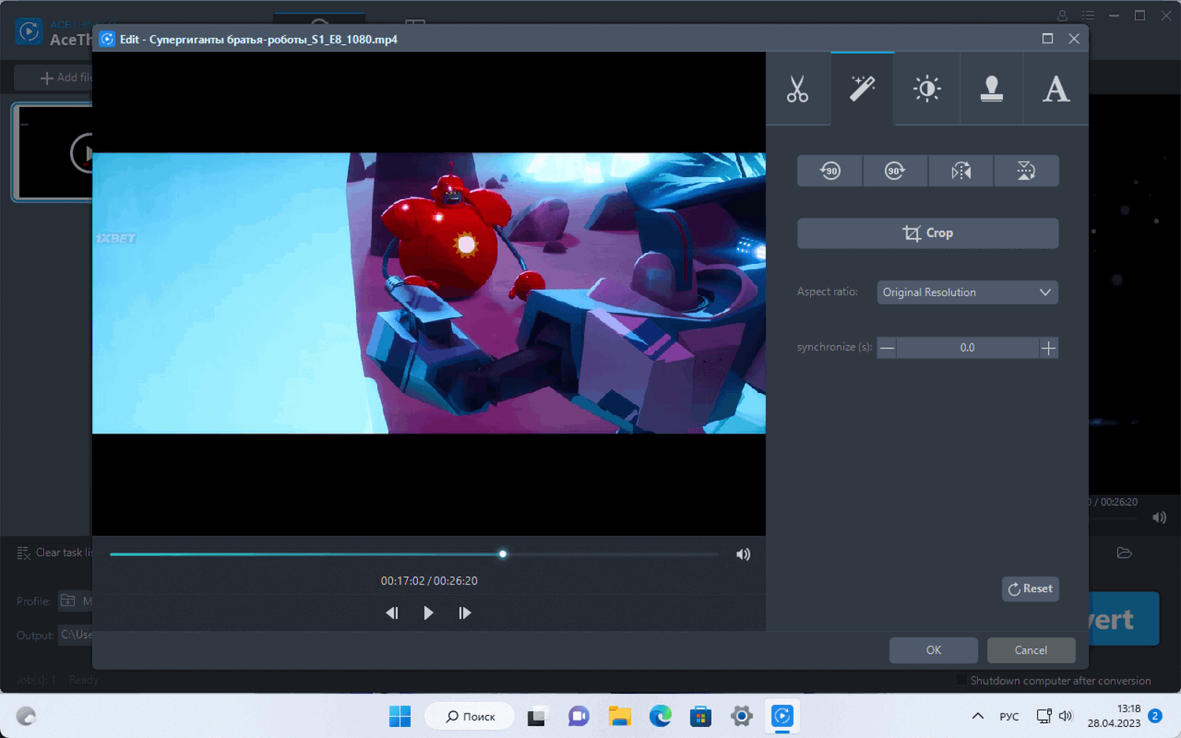Image resolution: width=1181 pixels, height=738 pixels.
Task: Open the Subtitle text tab
Action: [1056, 89]
